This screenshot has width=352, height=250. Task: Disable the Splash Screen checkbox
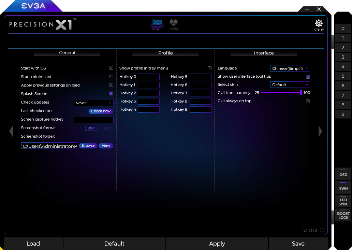(111, 93)
